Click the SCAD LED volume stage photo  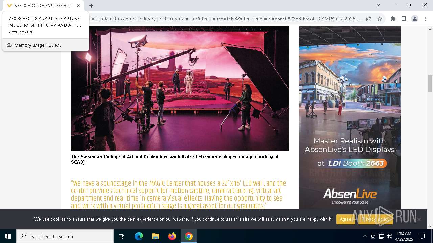click(180, 88)
